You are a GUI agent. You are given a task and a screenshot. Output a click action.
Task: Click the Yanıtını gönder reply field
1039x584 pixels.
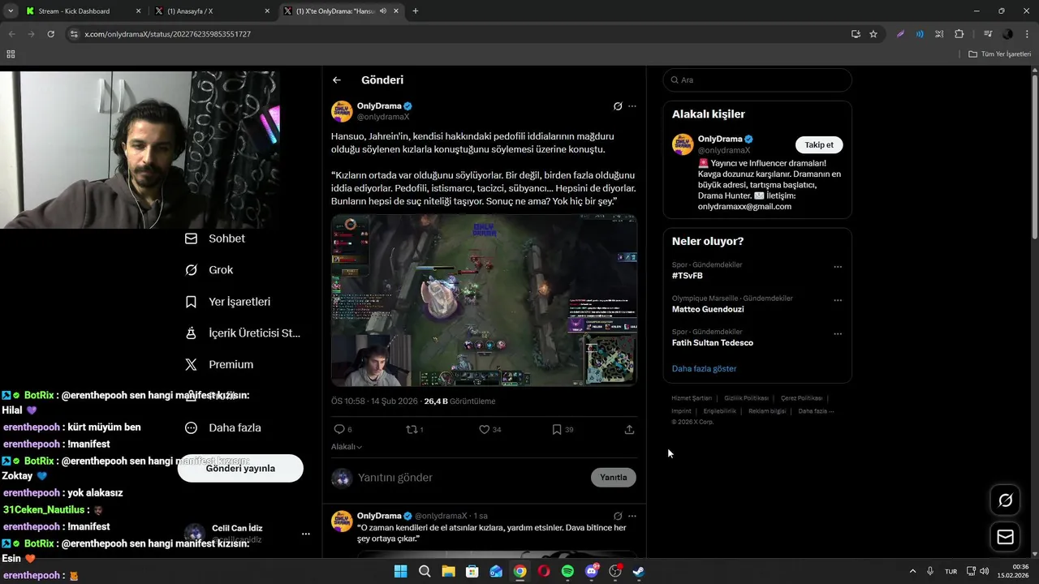click(x=472, y=478)
